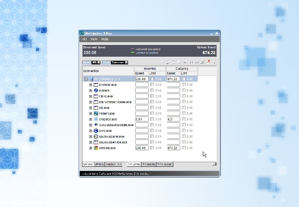Click the Outgoing Limit subheader
The image size is (299, 207).
pyautogui.click(x=189, y=73)
